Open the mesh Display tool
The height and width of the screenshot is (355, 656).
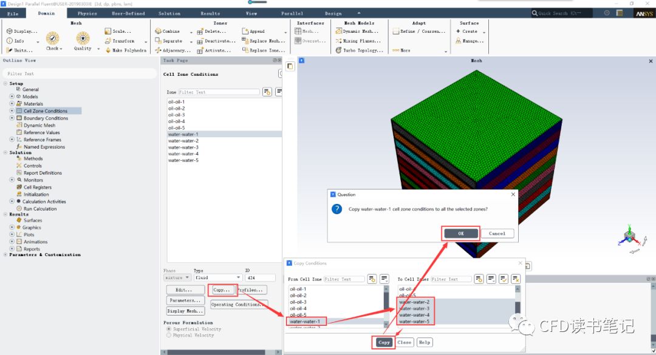tap(22, 32)
